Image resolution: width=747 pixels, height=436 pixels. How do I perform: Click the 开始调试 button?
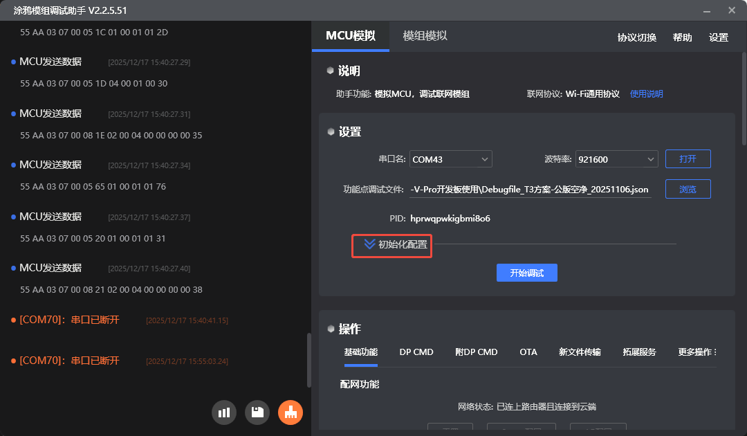click(526, 273)
